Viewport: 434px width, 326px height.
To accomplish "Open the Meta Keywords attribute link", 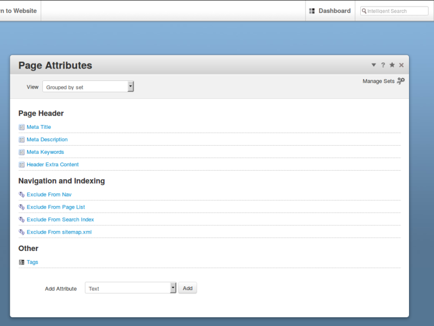I will [x=45, y=152].
